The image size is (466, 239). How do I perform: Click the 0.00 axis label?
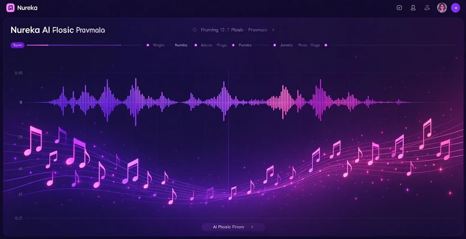(x=19, y=73)
